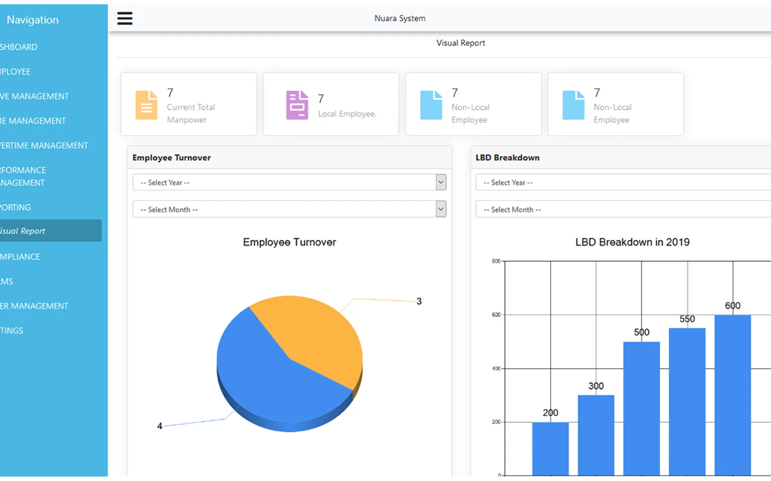Click the bar labeled 200
This screenshot has width=771, height=481.
pos(550,449)
